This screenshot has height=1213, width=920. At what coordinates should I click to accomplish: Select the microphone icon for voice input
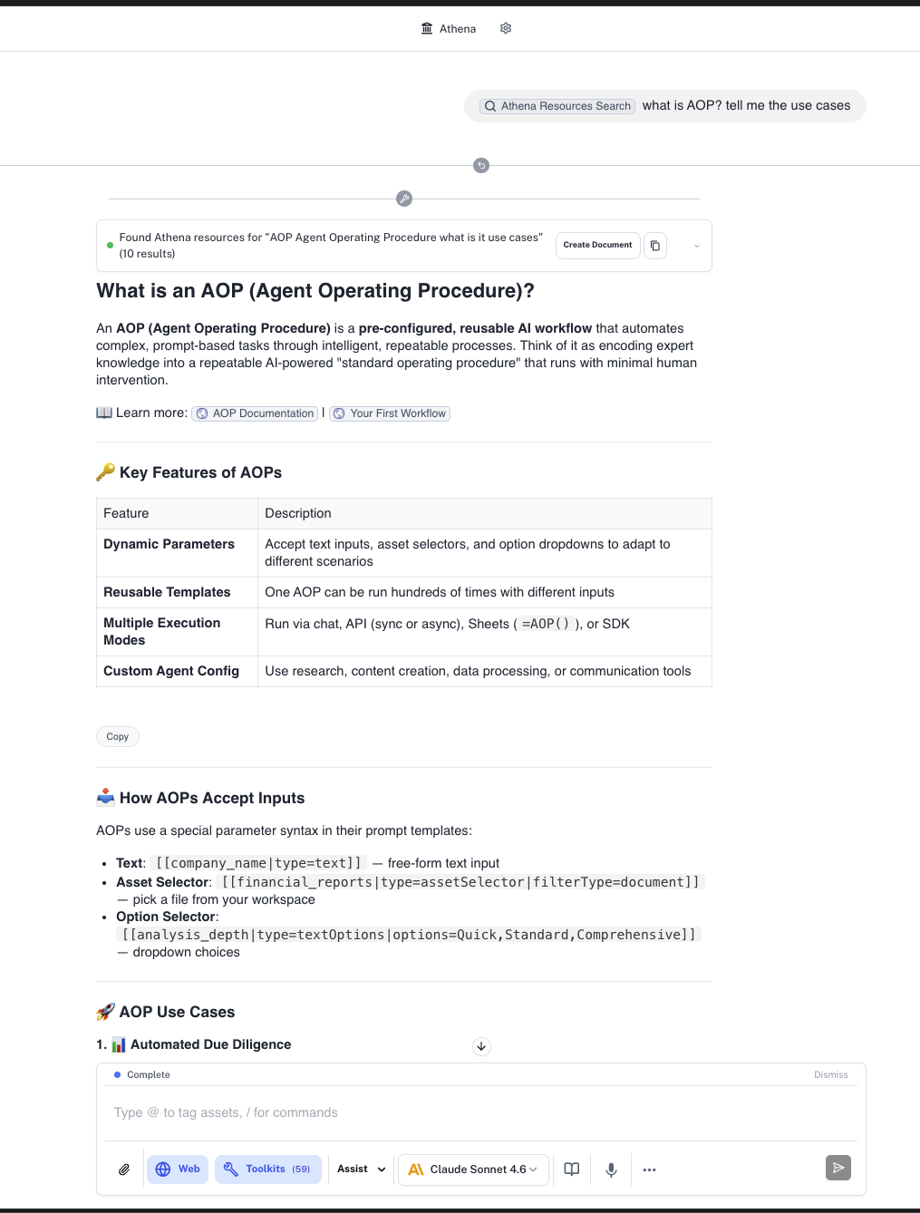611,1169
